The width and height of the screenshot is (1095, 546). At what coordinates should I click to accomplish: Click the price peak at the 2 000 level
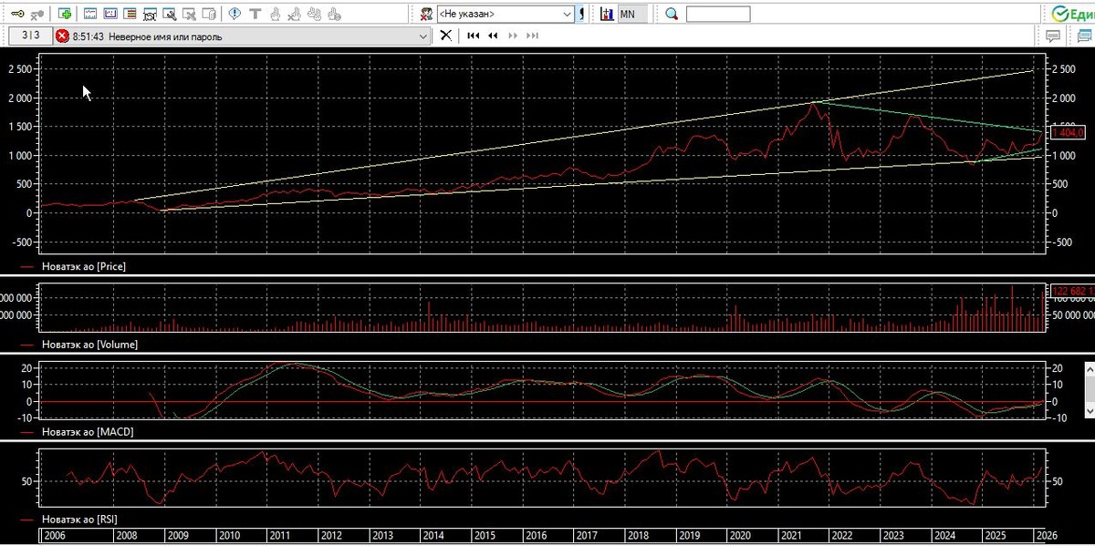tap(813, 103)
